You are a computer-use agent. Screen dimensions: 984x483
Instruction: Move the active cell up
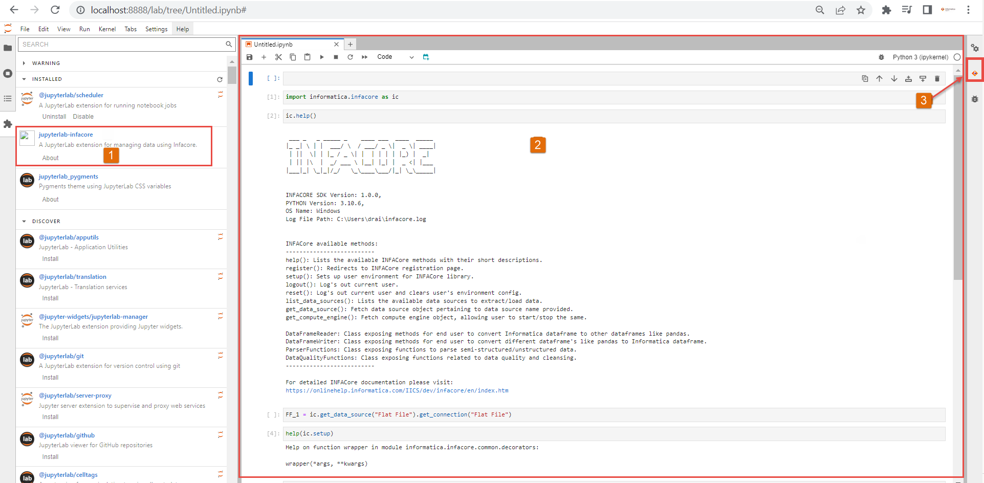(879, 78)
